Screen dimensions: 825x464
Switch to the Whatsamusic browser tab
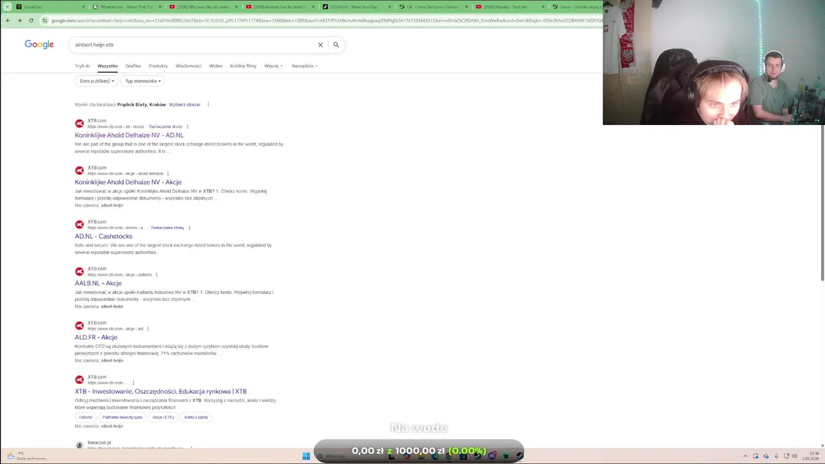pos(126,7)
